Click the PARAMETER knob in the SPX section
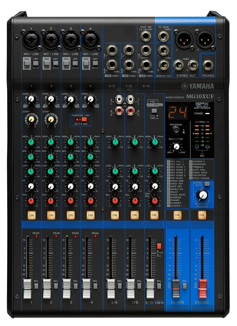 (176, 147)
